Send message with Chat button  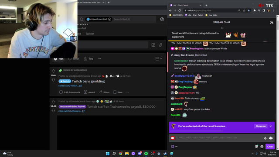tap(270, 147)
